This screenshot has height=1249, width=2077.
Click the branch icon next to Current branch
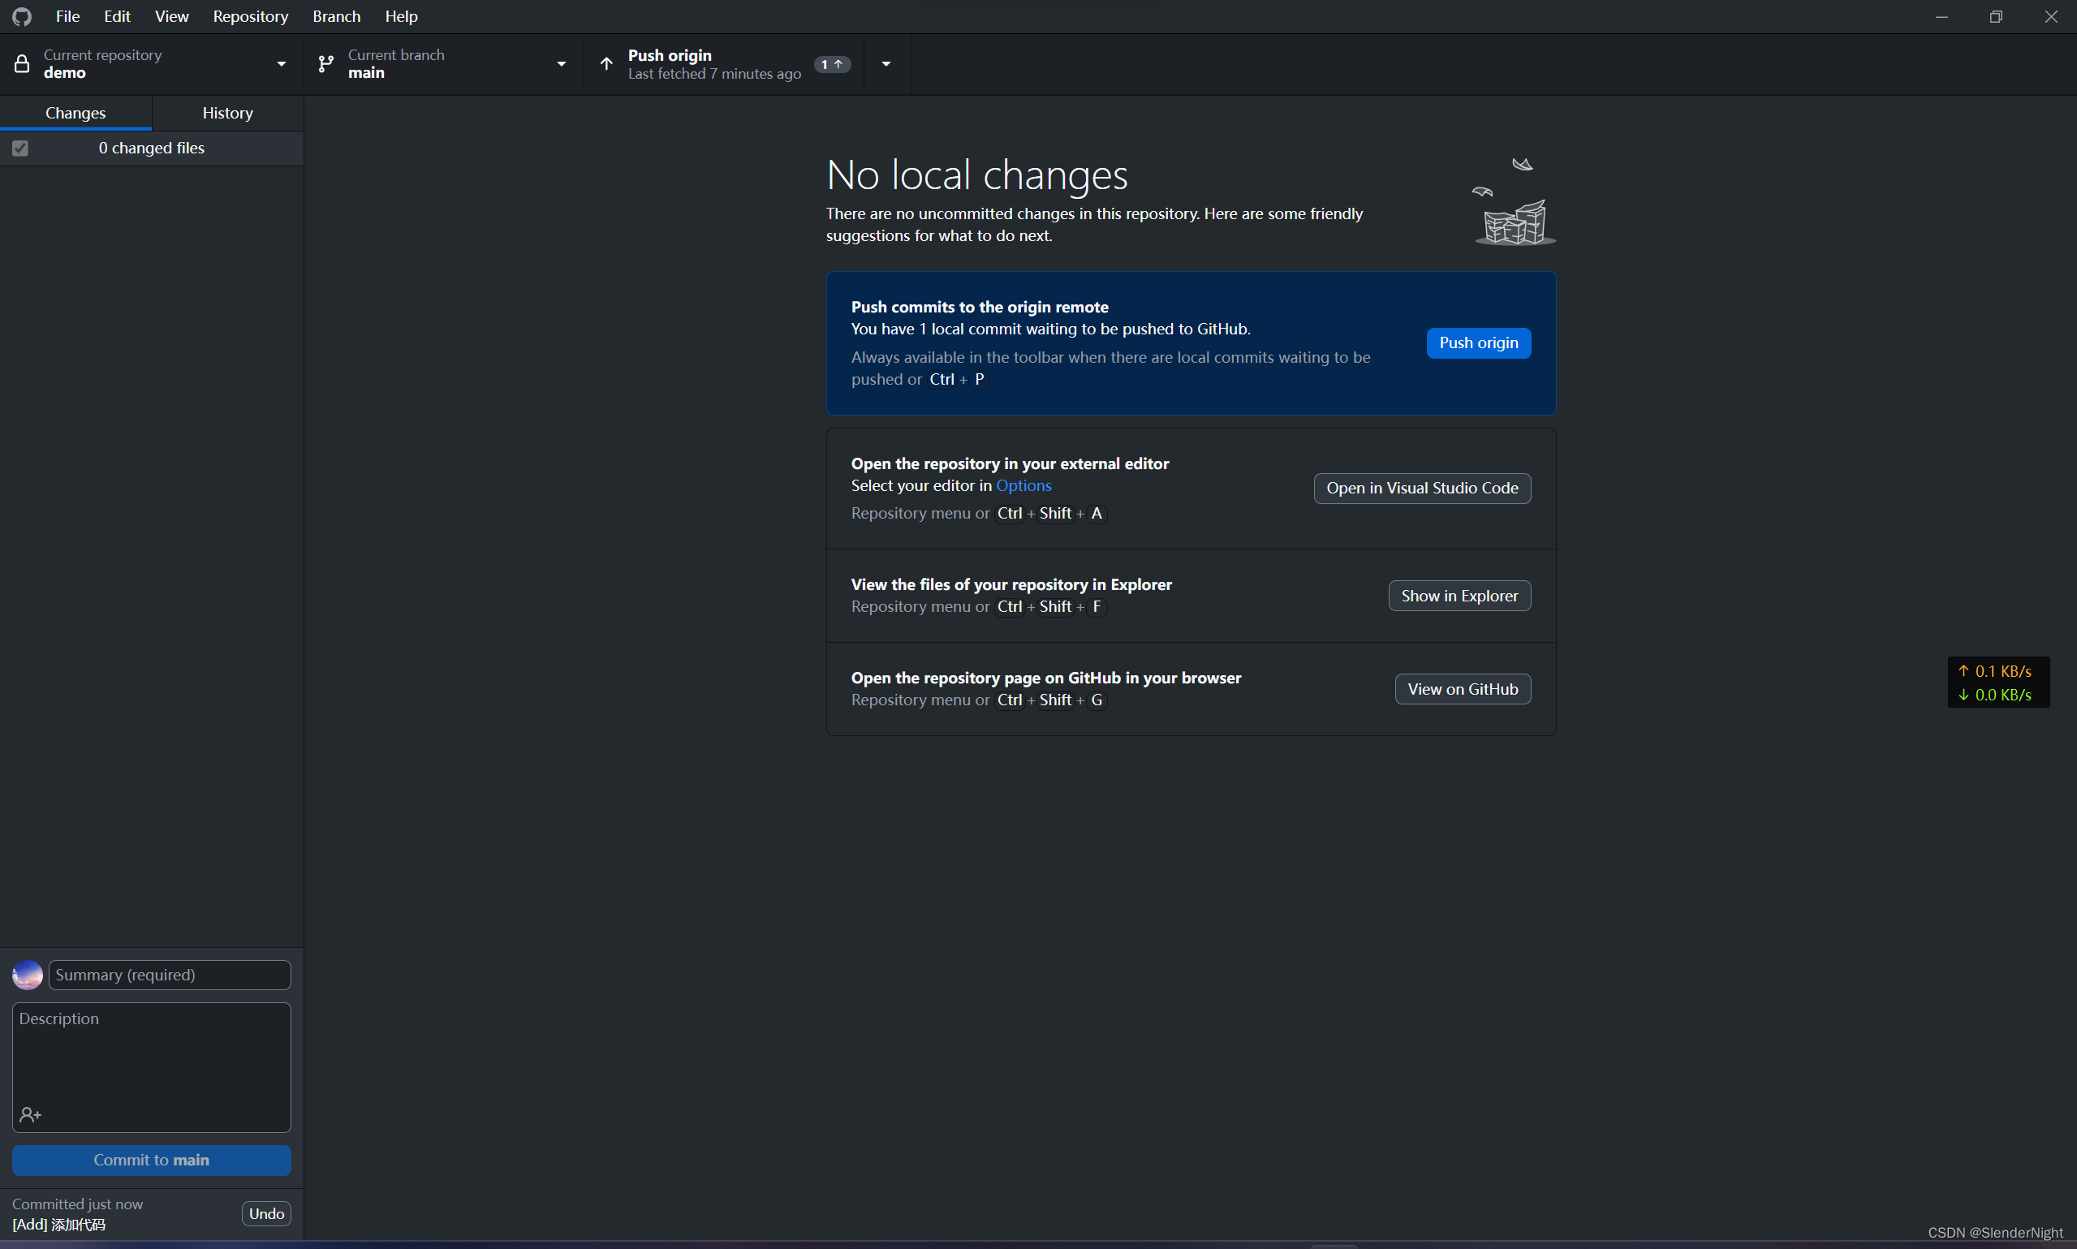325,64
